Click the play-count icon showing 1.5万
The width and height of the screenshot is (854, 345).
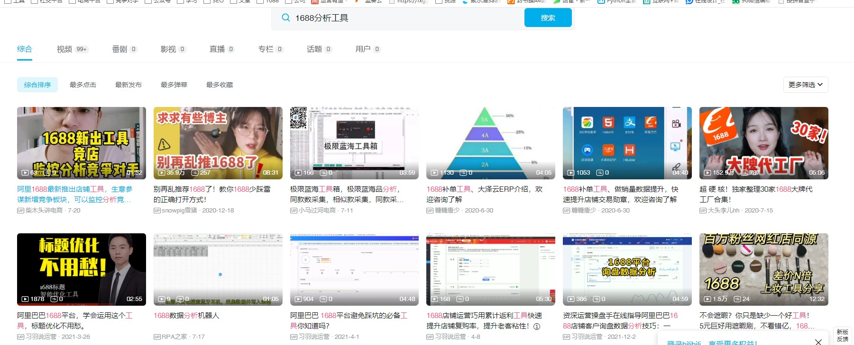pos(707,299)
